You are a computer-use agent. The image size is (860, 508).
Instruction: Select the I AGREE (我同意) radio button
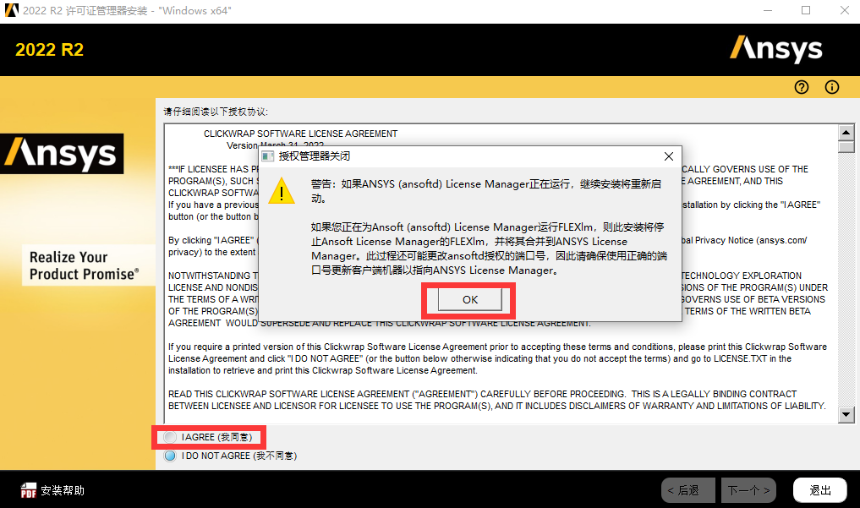click(170, 437)
